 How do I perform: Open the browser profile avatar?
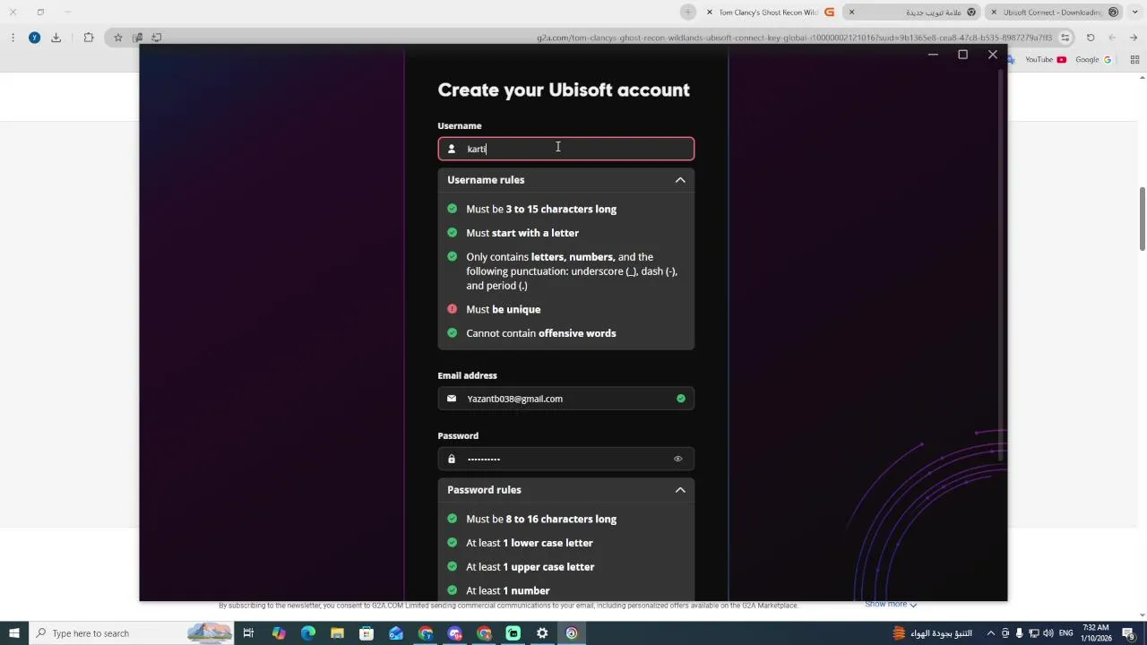point(34,38)
